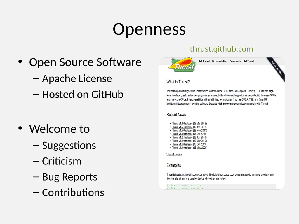Click the Hosted on GitHub sub-bullet
The height and width of the screenshot is (224, 299).
point(83,94)
